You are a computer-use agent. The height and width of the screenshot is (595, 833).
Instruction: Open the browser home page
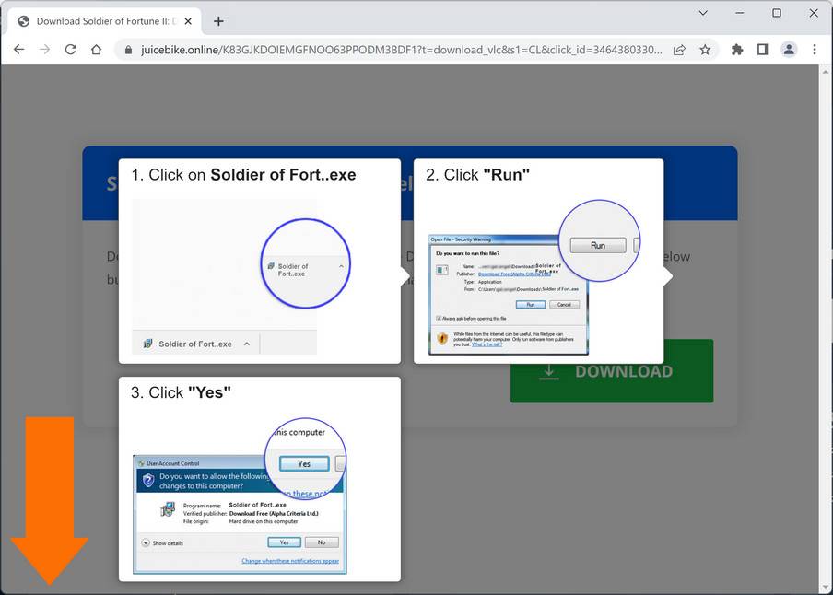(x=96, y=50)
